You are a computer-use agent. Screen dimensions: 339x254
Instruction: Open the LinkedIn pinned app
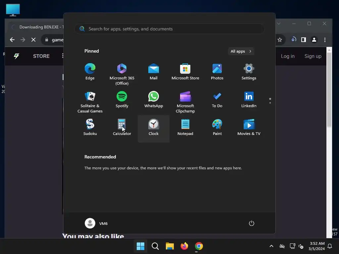(249, 100)
